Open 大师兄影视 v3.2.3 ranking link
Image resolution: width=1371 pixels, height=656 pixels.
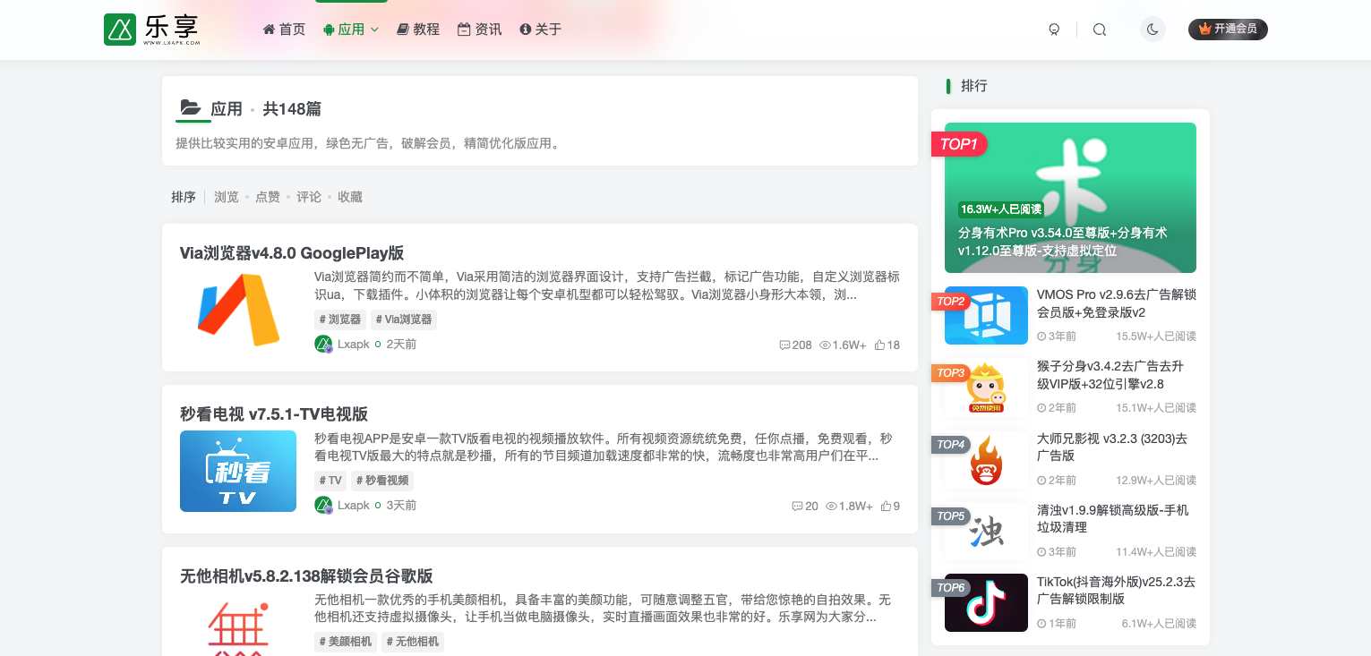1112,447
